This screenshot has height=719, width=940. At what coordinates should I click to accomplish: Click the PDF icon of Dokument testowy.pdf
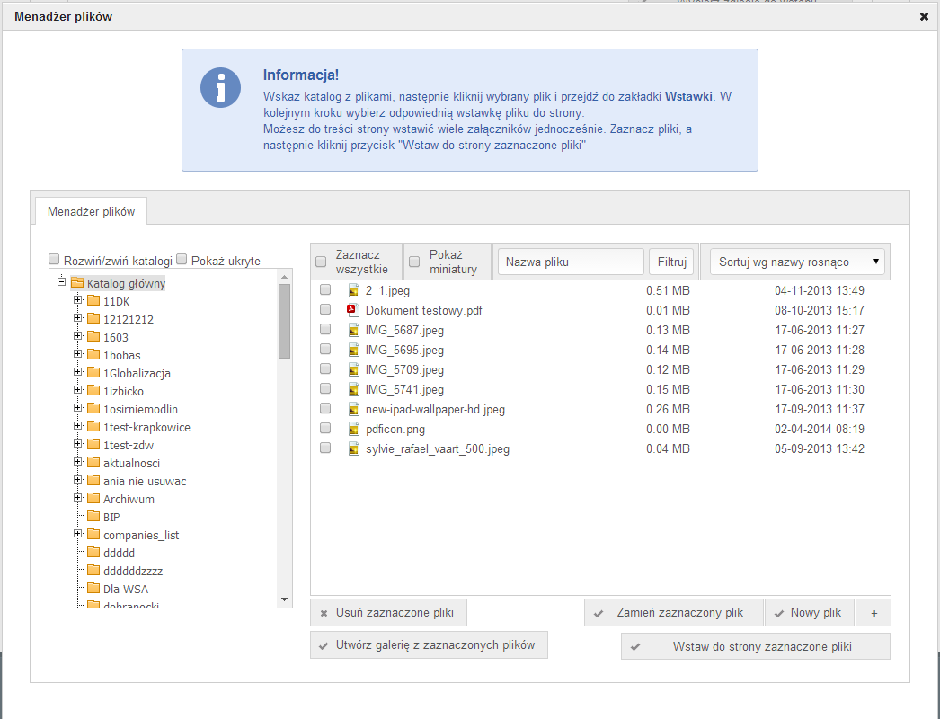353,310
